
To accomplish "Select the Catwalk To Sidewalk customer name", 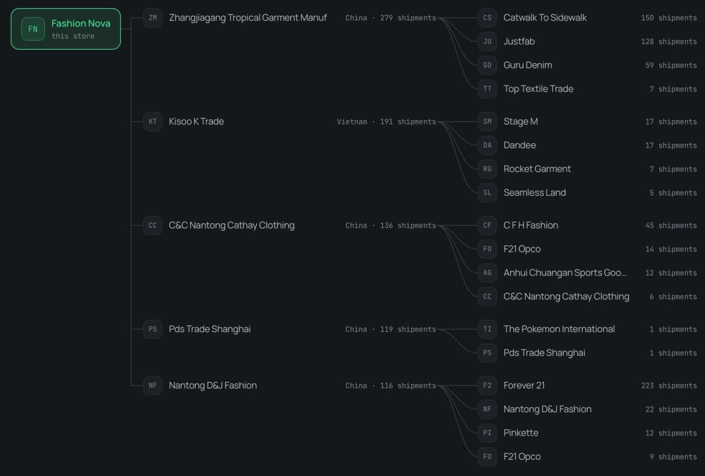I will pos(545,18).
